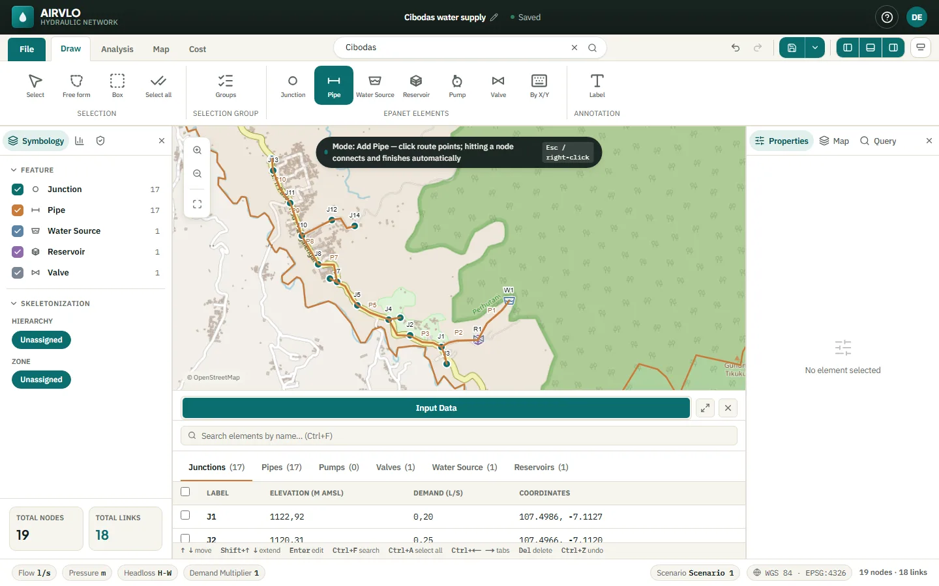Edit the project name pencil icon

[494, 18]
